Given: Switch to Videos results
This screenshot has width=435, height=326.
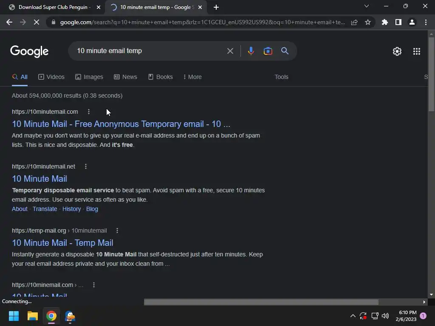Looking at the screenshot, I should point(51,77).
